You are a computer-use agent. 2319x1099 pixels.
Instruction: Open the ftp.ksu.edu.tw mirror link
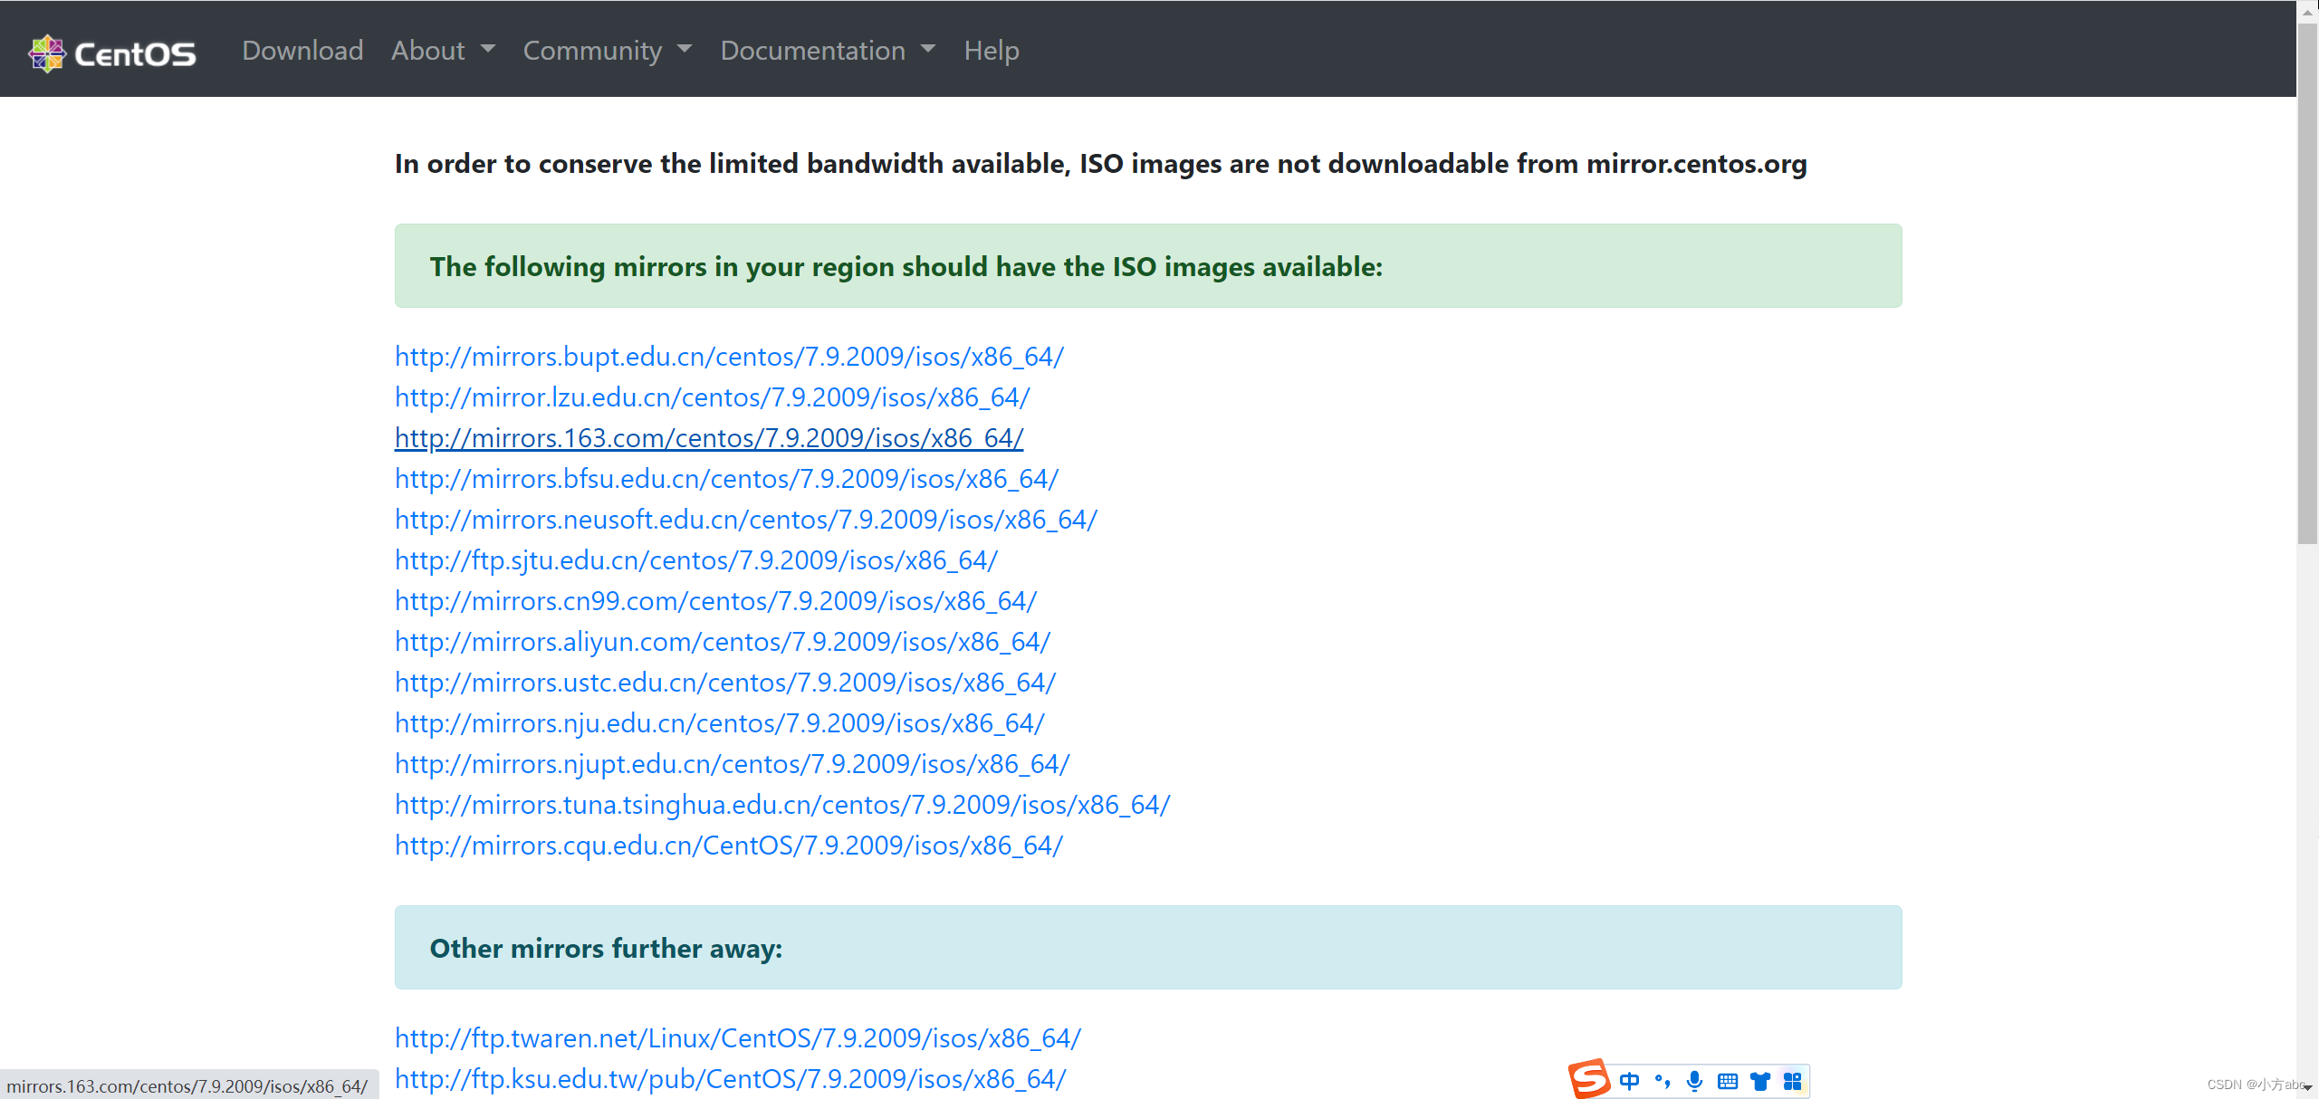pyautogui.click(x=731, y=1079)
